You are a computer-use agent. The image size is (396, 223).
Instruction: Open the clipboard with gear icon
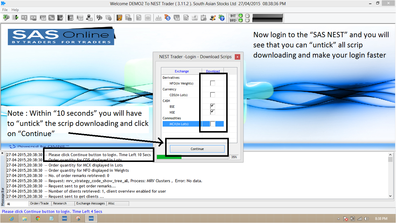pos(204,18)
